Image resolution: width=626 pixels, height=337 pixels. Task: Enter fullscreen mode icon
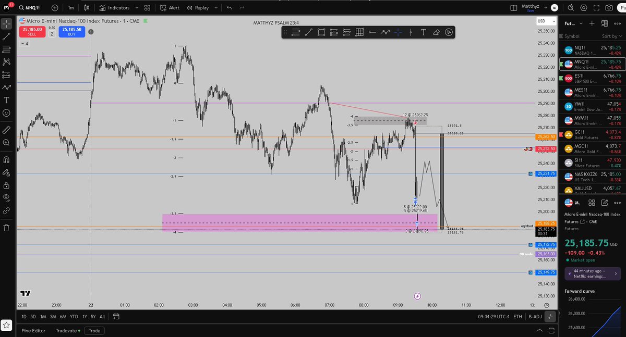point(597,8)
